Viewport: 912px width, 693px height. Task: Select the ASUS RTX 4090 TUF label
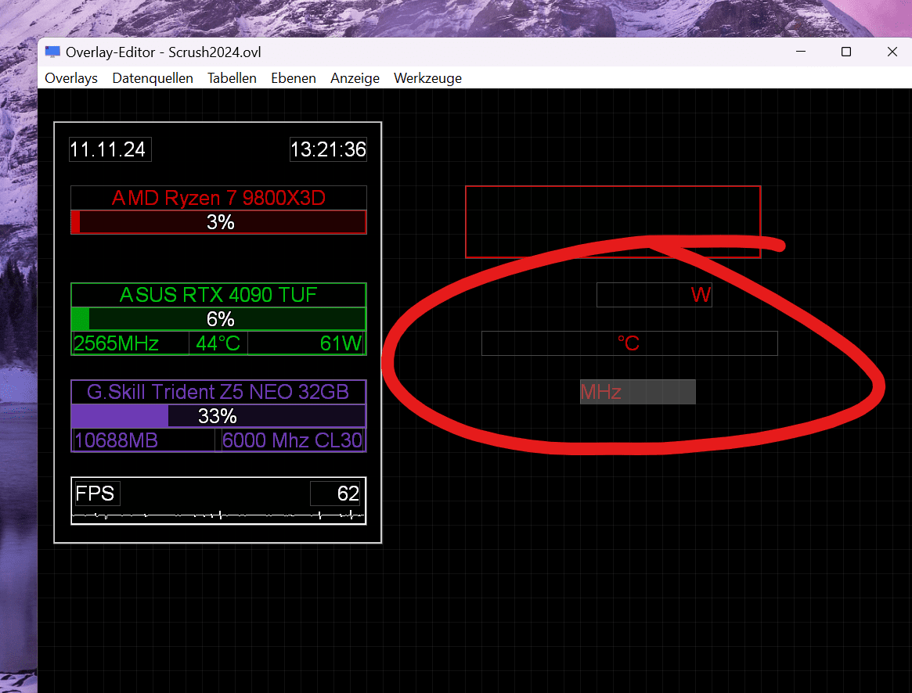click(x=218, y=295)
